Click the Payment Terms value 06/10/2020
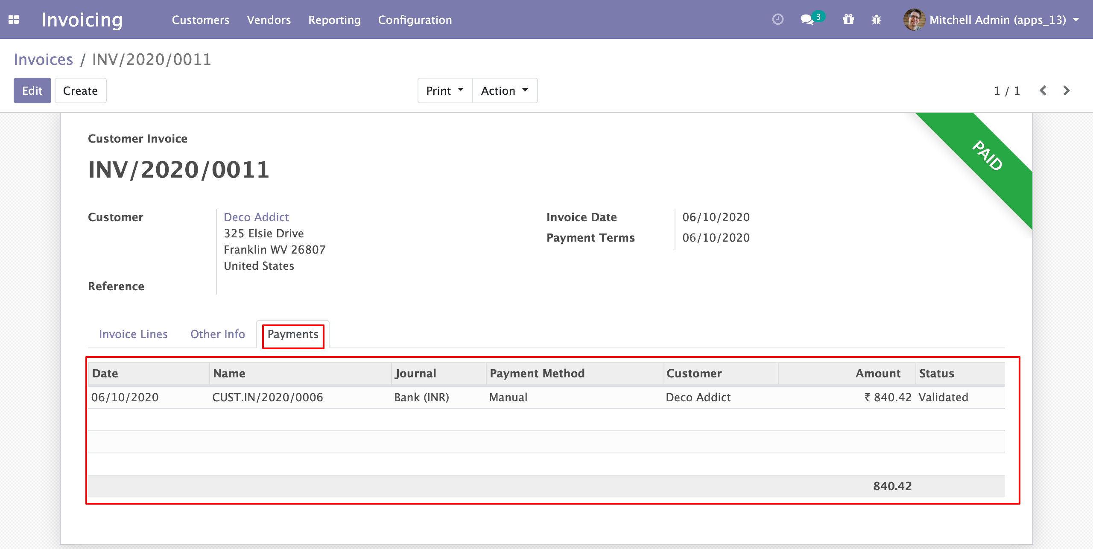 716,237
